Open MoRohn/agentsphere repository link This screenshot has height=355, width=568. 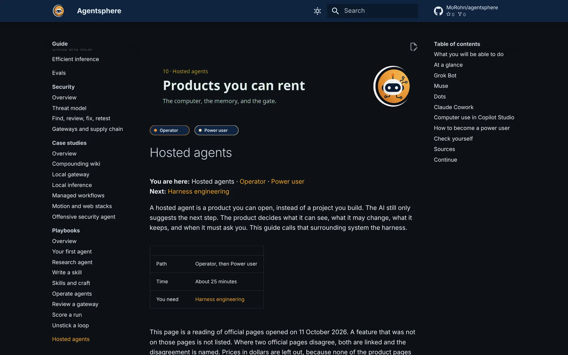pos(472,7)
